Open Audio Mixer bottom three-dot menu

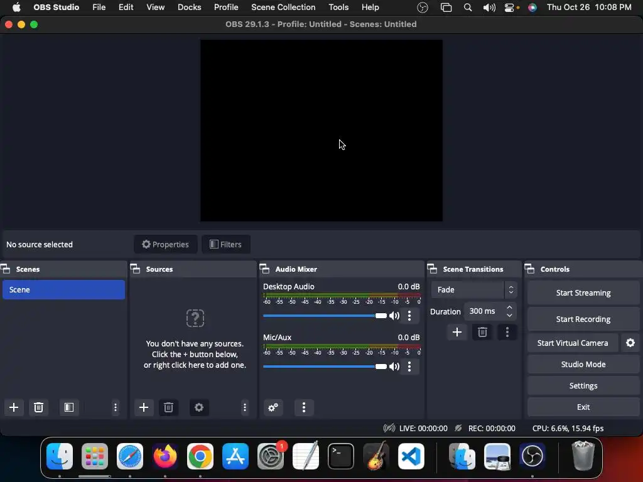[304, 407]
